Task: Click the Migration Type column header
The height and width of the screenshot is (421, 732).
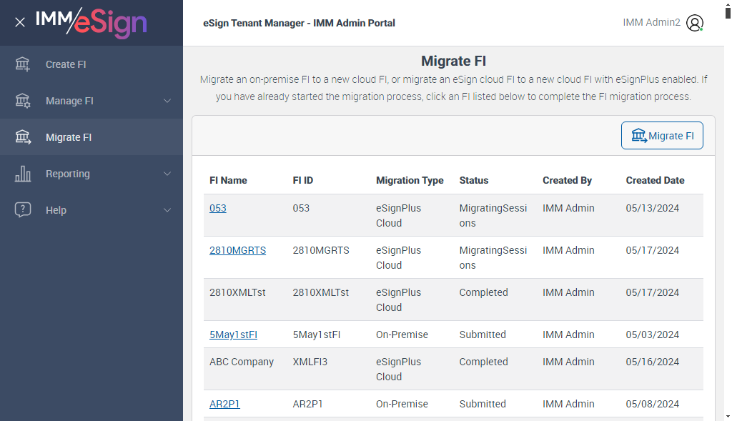Action: pos(410,180)
